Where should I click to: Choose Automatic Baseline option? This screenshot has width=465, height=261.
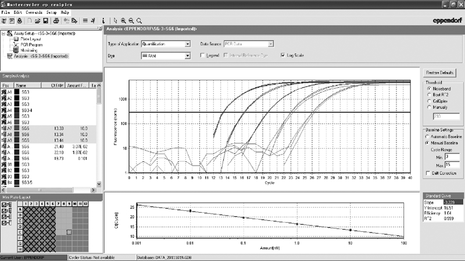427,137
